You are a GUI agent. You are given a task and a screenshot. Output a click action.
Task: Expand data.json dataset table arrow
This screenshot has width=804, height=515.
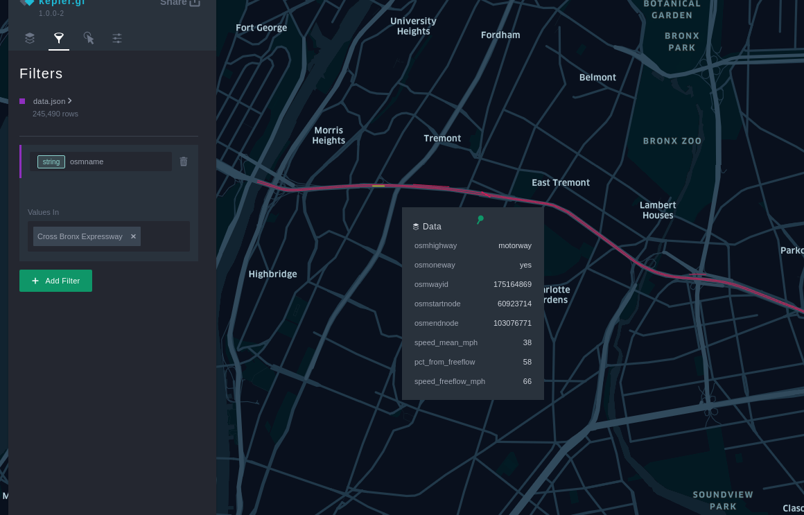click(x=70, y=101)
